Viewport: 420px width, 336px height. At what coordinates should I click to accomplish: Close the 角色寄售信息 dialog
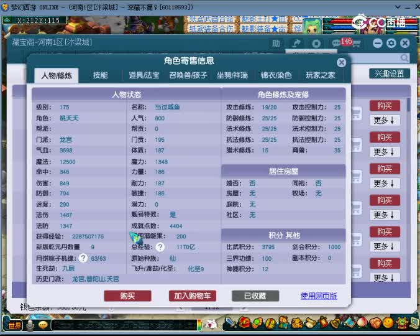coord(341,62)
